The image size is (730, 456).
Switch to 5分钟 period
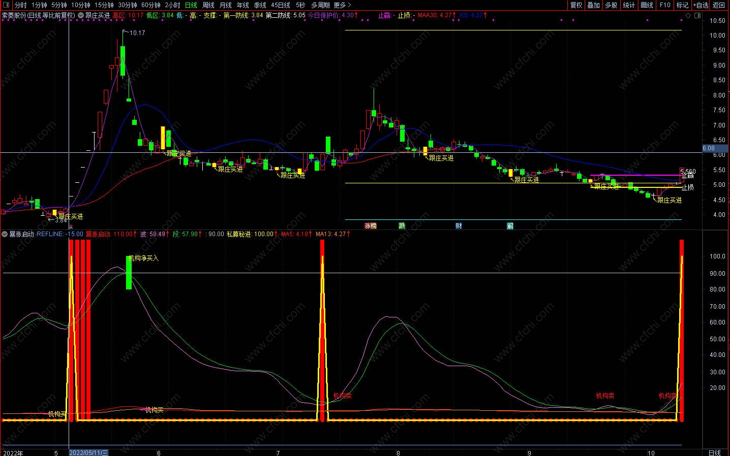59,5
